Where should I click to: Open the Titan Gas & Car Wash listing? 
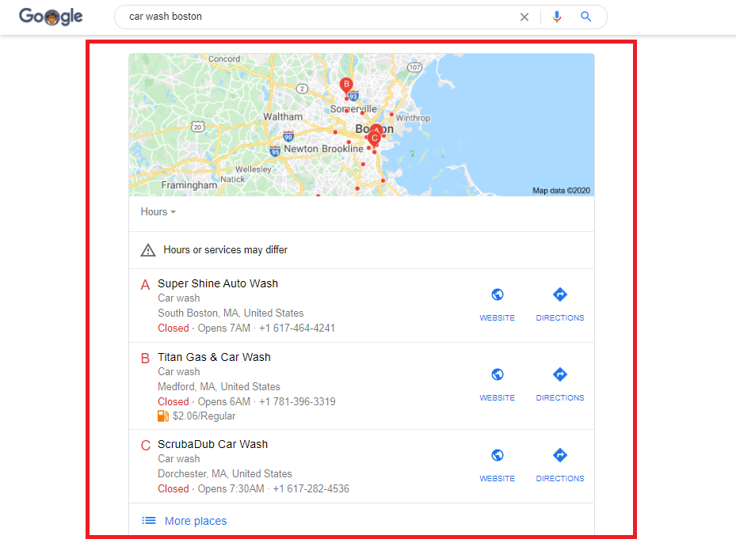pyautogui.click(x=214, y=357)
